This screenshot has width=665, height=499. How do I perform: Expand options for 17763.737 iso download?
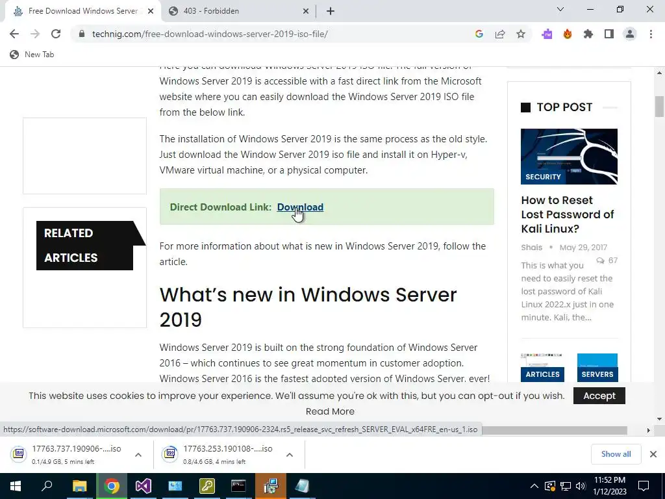[x=138, y=454]
